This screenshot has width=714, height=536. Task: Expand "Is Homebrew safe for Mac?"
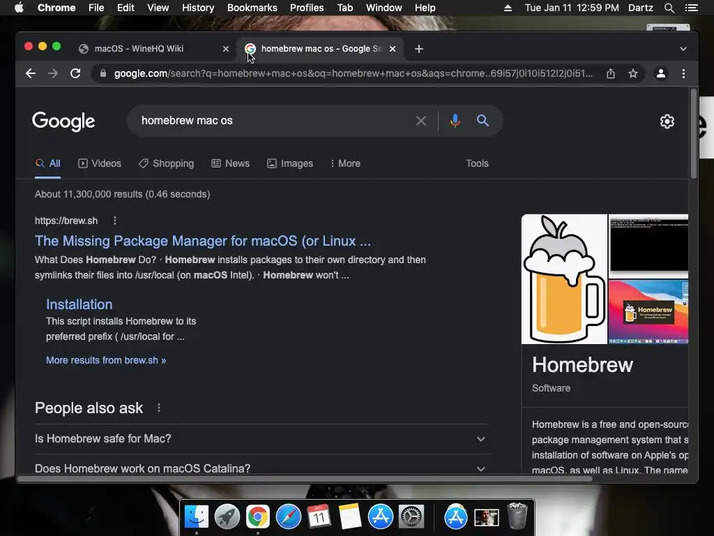coord(262,439)
